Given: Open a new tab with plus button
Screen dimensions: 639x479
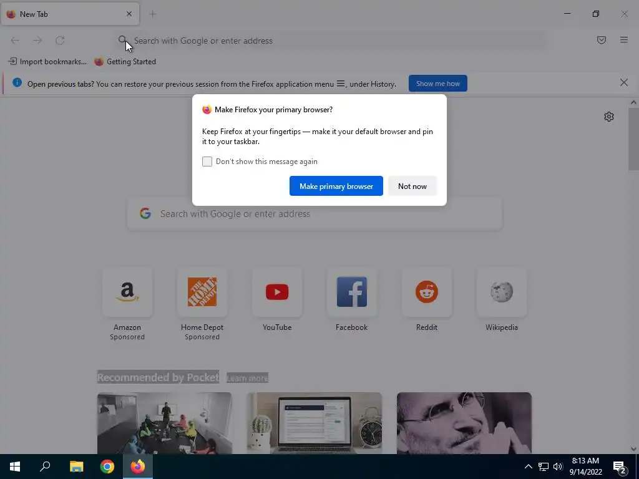Looking at the screenshot, I should 153,14.
